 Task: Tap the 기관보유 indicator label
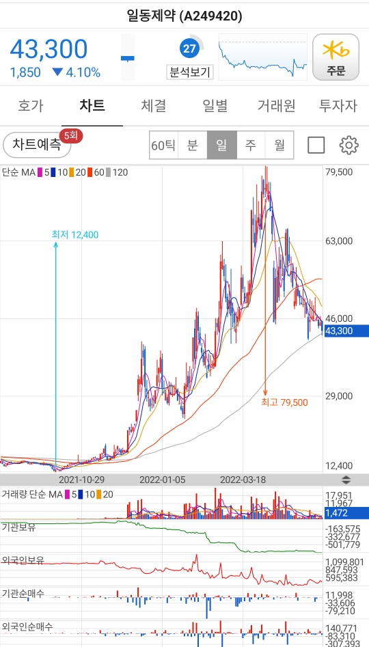pos(18,527)
